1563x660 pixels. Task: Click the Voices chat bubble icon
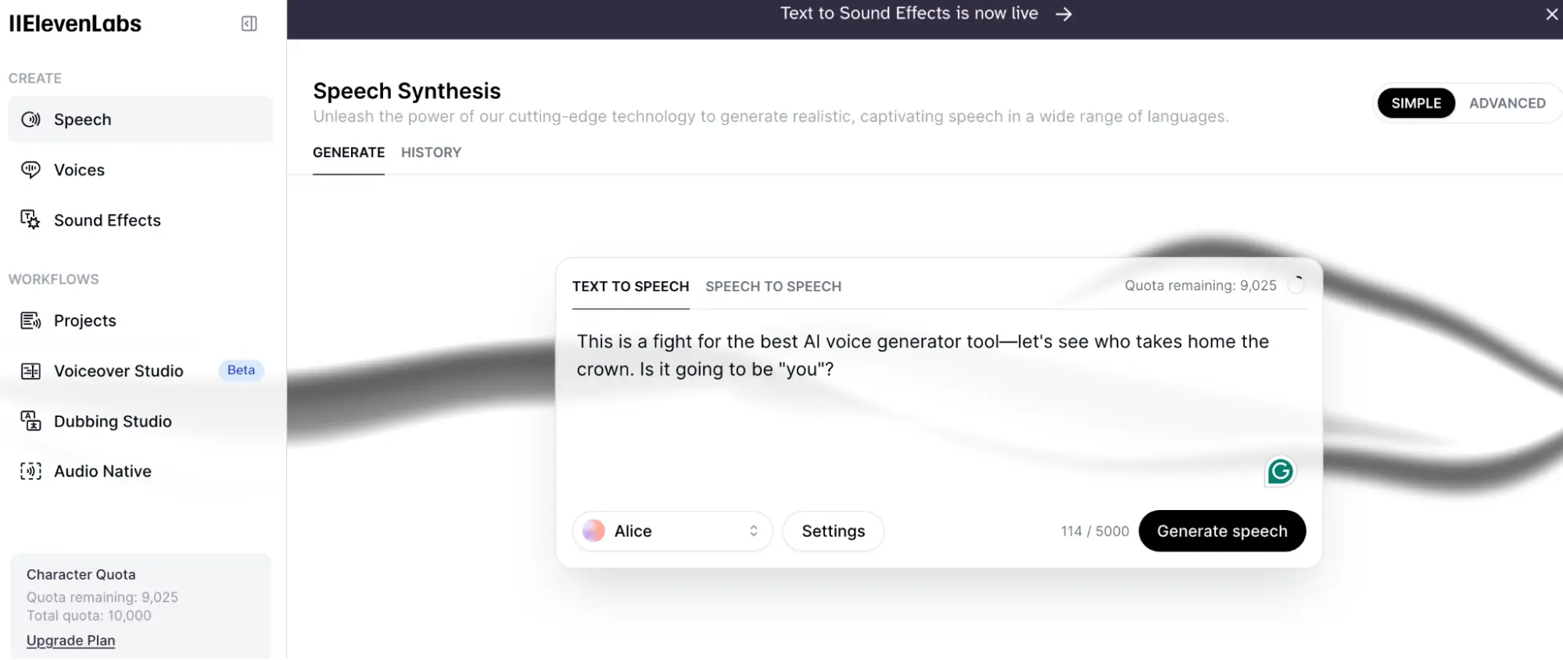coord(30,169)
